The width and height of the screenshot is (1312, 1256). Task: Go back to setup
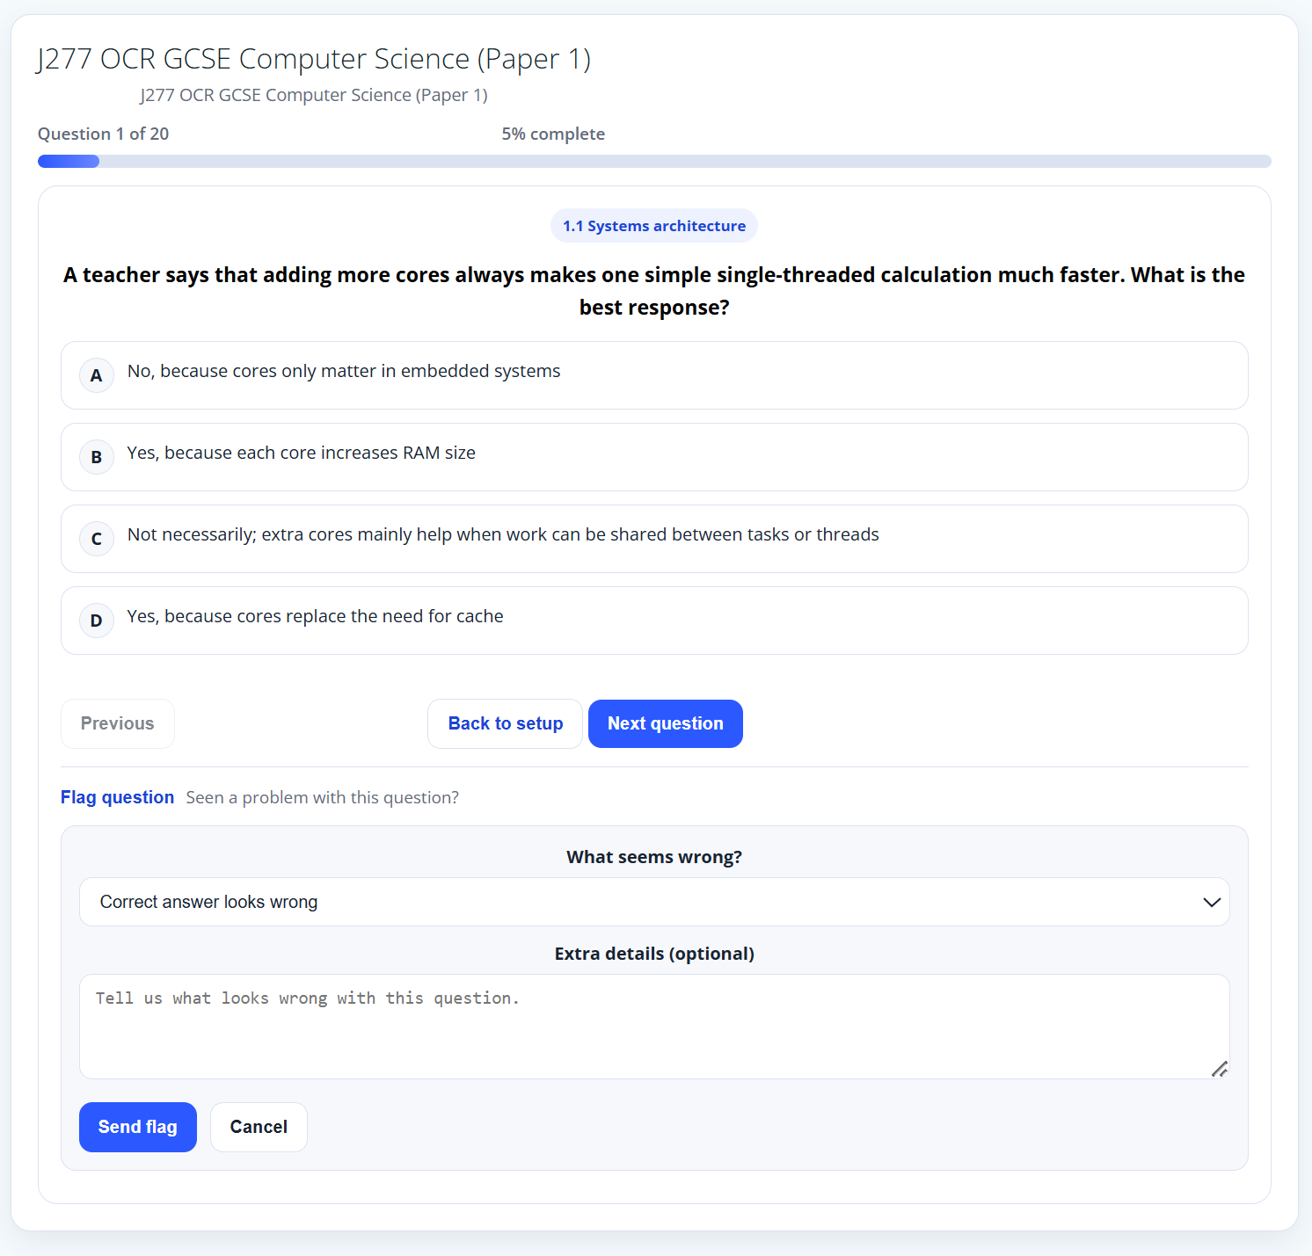pyautogui.click(x=506, y=723)
